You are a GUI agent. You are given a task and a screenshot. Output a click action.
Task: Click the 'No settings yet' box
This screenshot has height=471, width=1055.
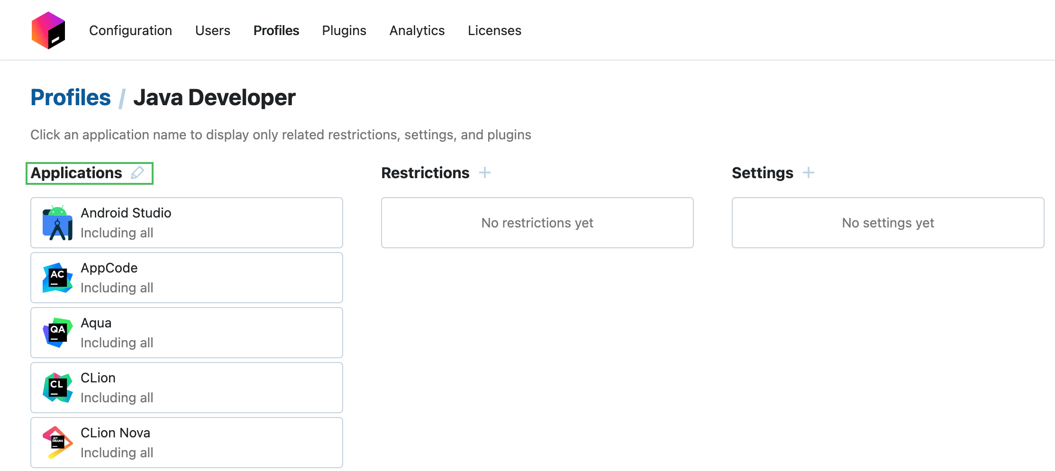pos(888,223)
